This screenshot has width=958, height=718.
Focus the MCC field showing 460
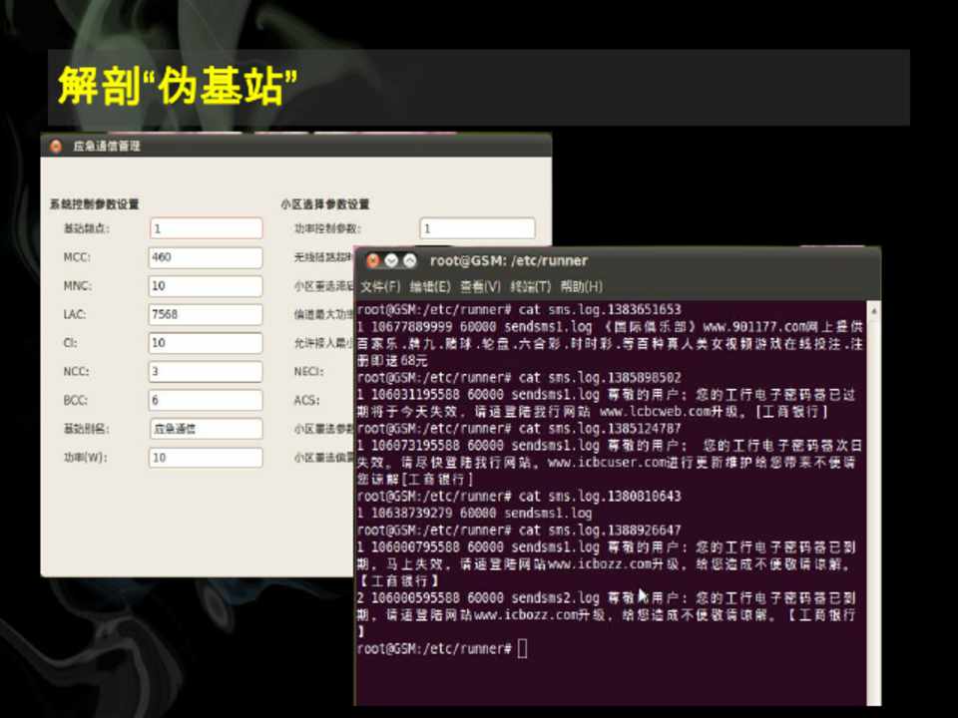206,257
